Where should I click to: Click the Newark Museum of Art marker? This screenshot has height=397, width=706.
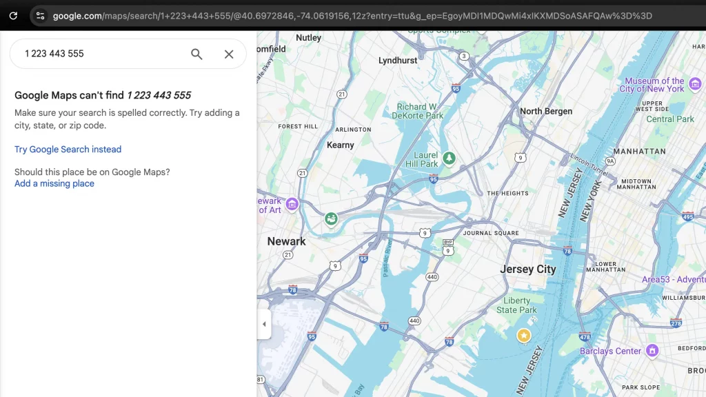click(x=292, y=204)
